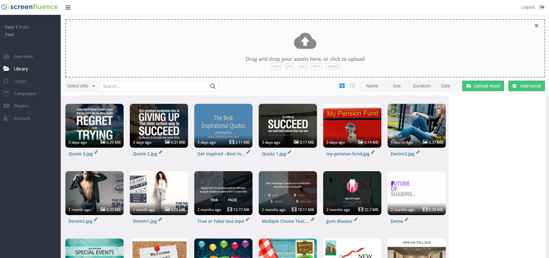549x258 pixels.
Task: Click the WEBM format badge
Action: pyautogui.click(x=333, y=66)
